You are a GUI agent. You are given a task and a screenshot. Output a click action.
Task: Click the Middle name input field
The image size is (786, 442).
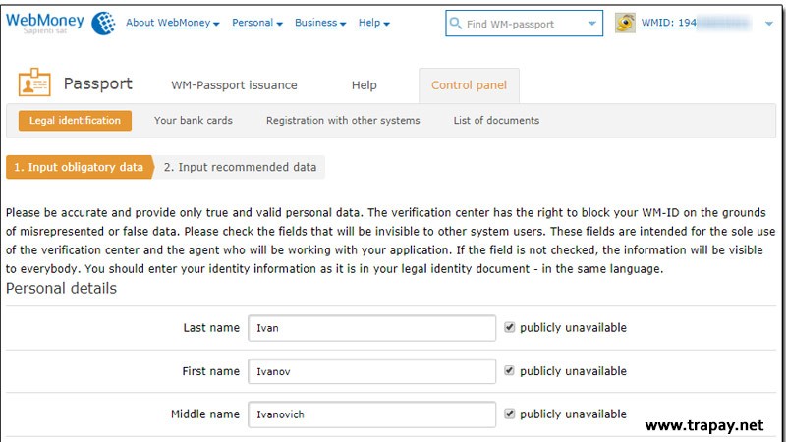[371, 414]
